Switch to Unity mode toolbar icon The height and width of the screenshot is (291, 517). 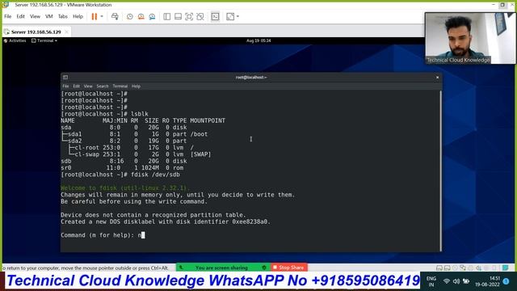200,16
